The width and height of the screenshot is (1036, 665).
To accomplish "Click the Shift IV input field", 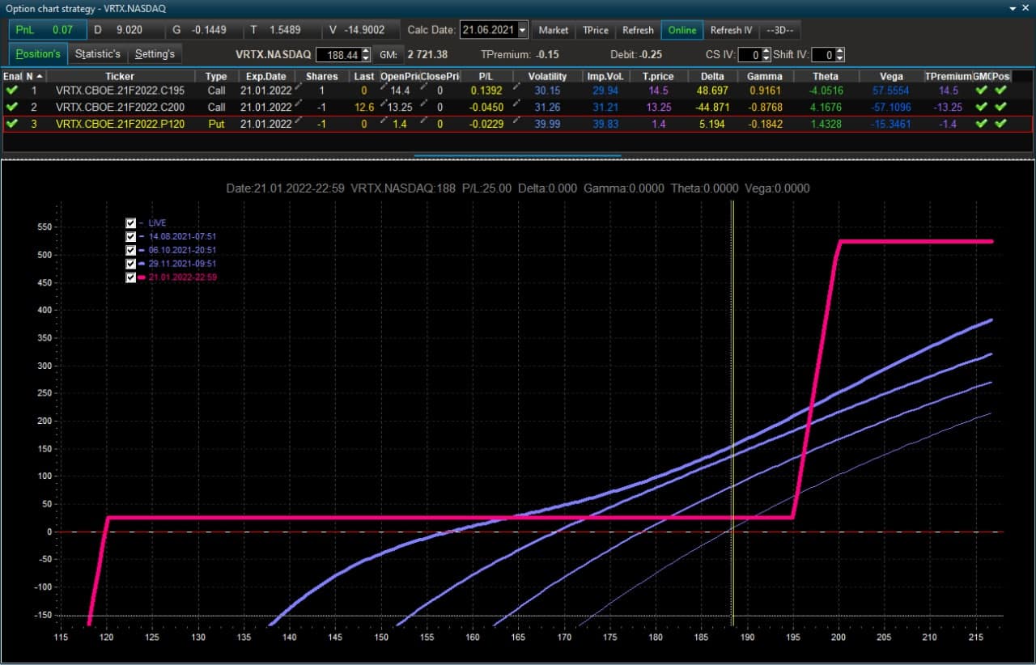I will (x=823, y=55).
